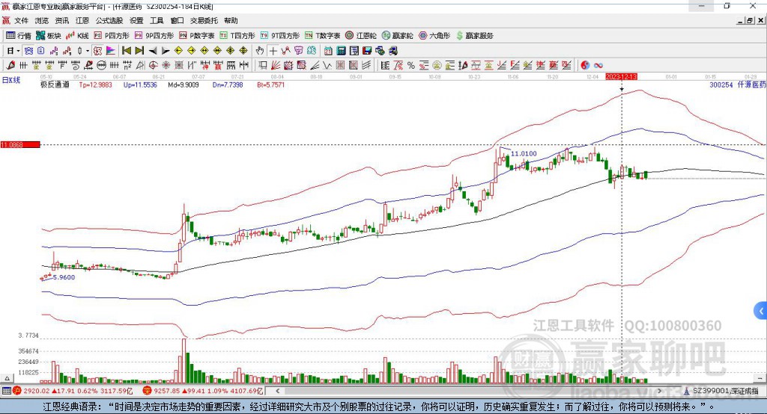Image resolution: width=767 pixels, height=414 pixels.
Task: Click the black right arrow icon
Action: (x=166, y=51)
